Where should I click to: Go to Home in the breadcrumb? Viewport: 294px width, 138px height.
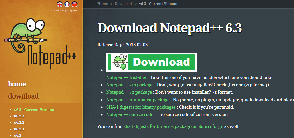point(102,4)
